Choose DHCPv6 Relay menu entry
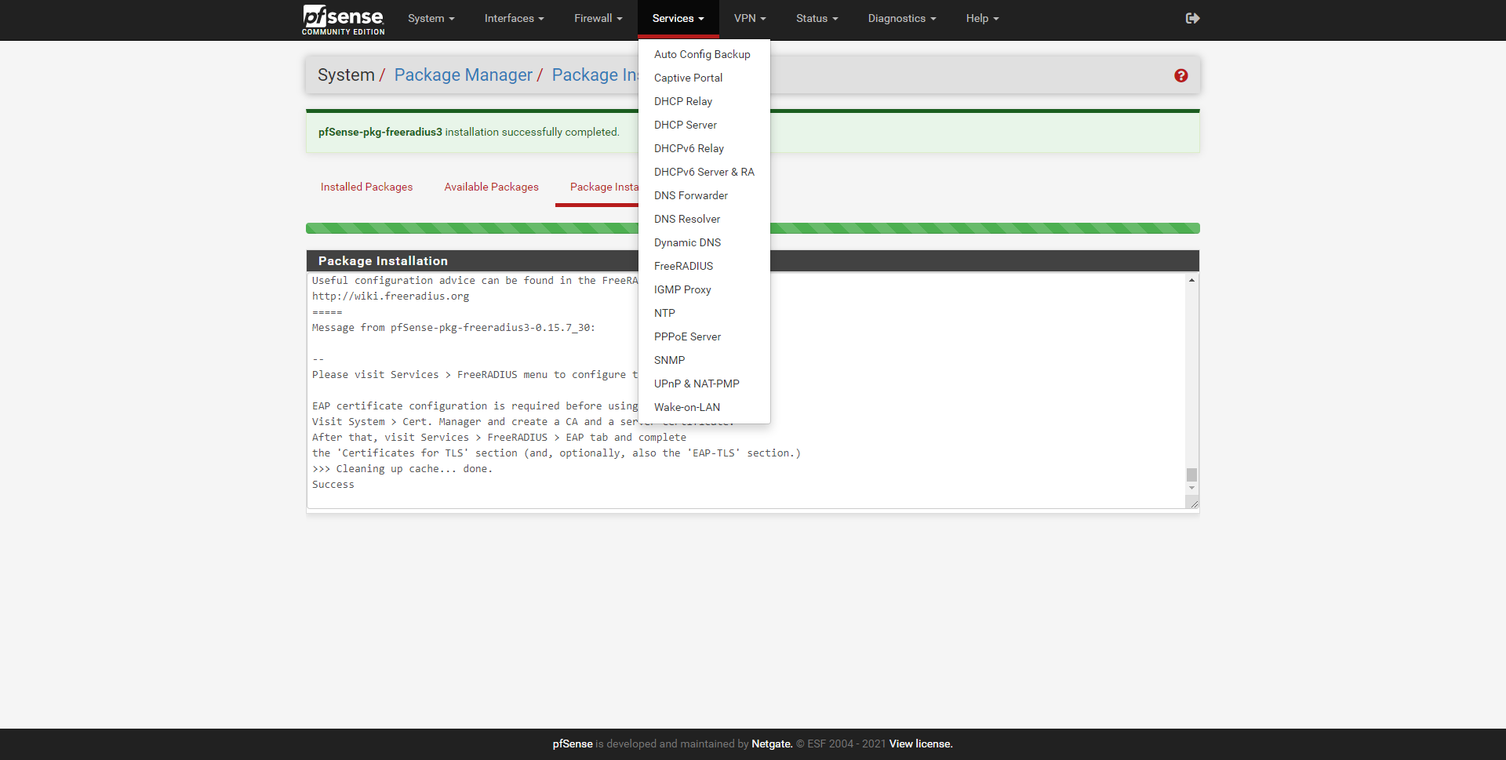The height and width of the screenshot is (760, 1506). tap(704, 148)
